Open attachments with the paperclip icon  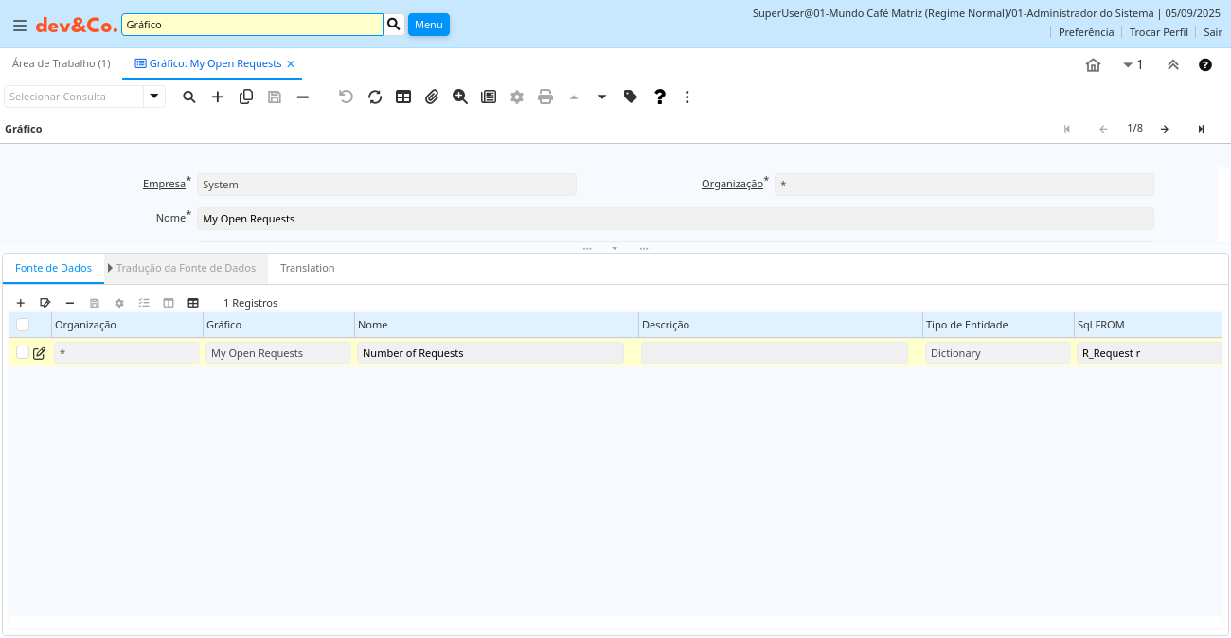click(432, 97)
